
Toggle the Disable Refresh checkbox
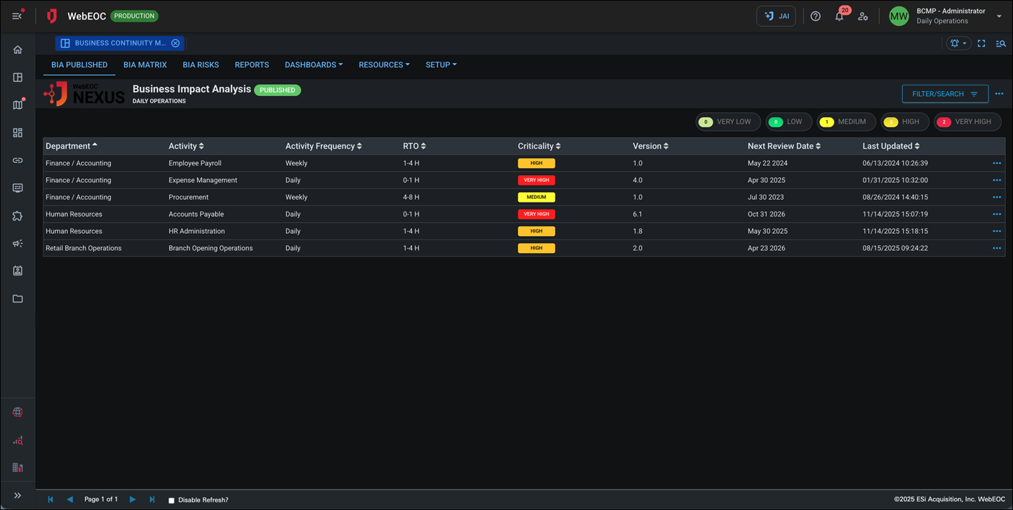pos(170,499)
